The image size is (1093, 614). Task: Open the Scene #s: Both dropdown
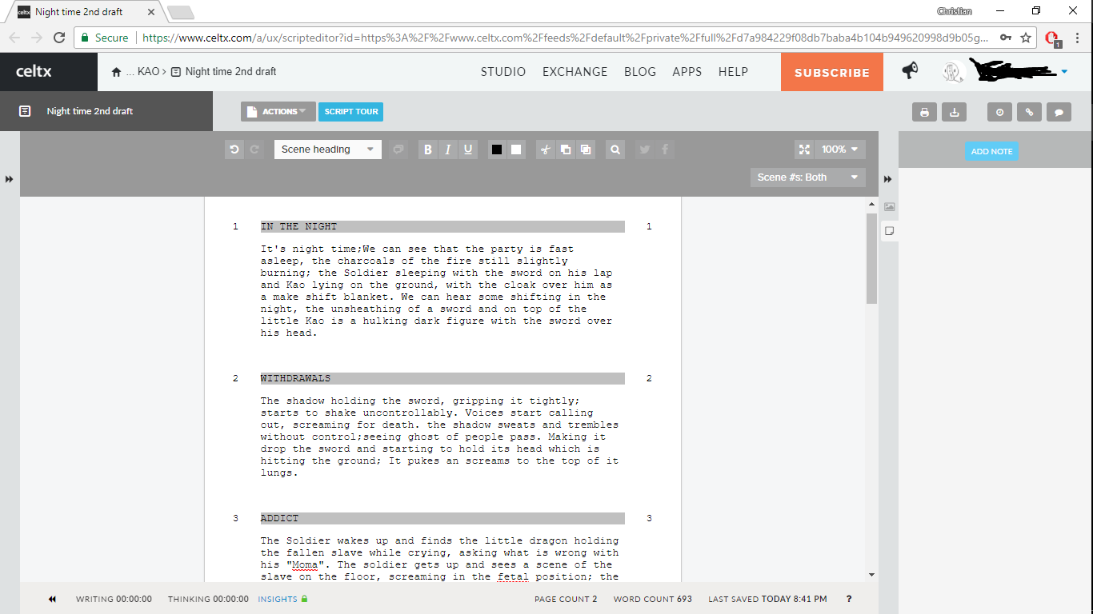(x=807, y=177)
